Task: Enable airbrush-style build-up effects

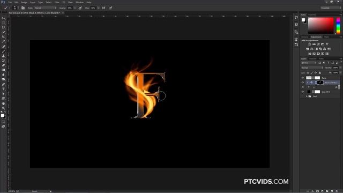Action: coord(103,8)
